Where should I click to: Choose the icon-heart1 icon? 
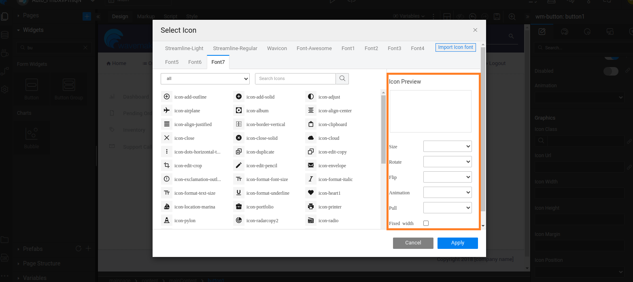pos(330,193)
